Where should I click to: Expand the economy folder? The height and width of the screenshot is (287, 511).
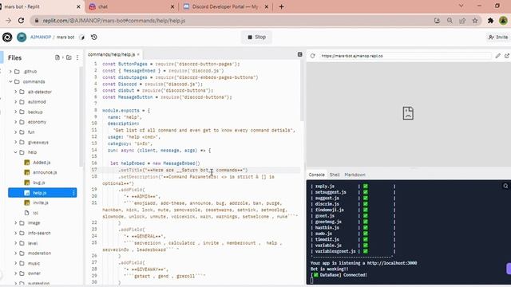(15, 122)
